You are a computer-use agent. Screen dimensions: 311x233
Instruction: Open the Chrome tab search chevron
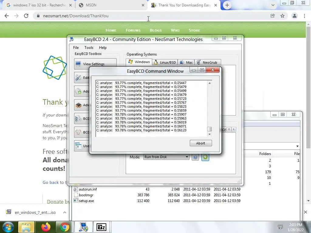click(273, 5)
